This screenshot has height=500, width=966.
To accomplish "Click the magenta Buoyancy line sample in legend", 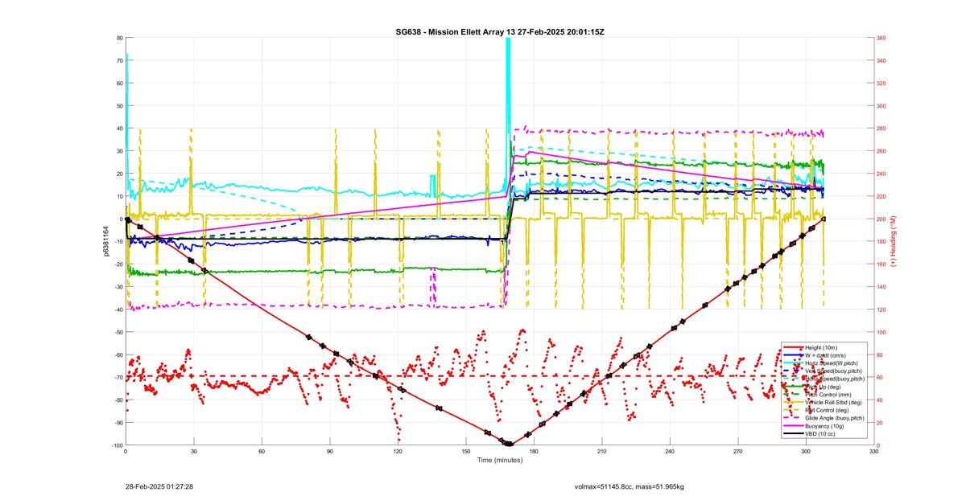I will click(x=794, y=426).
